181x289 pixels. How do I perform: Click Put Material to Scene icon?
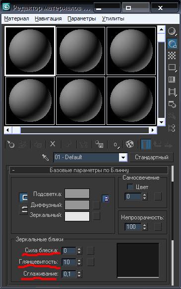23,144
